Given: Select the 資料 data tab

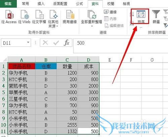Looking at the screenshot, I should point(95,4).
